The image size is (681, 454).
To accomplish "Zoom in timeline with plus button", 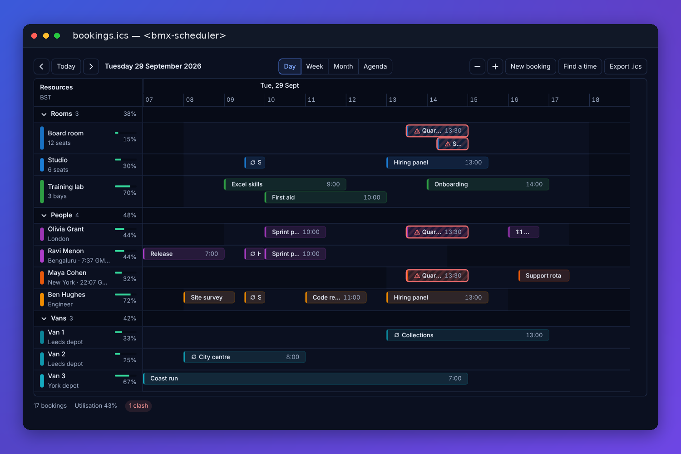I will click(495, 66).
